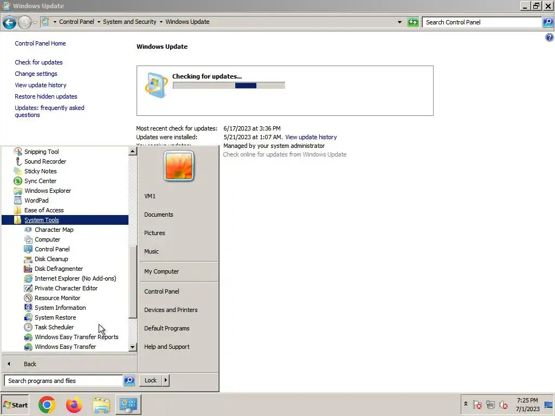Open Documents from the Start menu
Screen dimensions: 555x416
coord(159,214)
